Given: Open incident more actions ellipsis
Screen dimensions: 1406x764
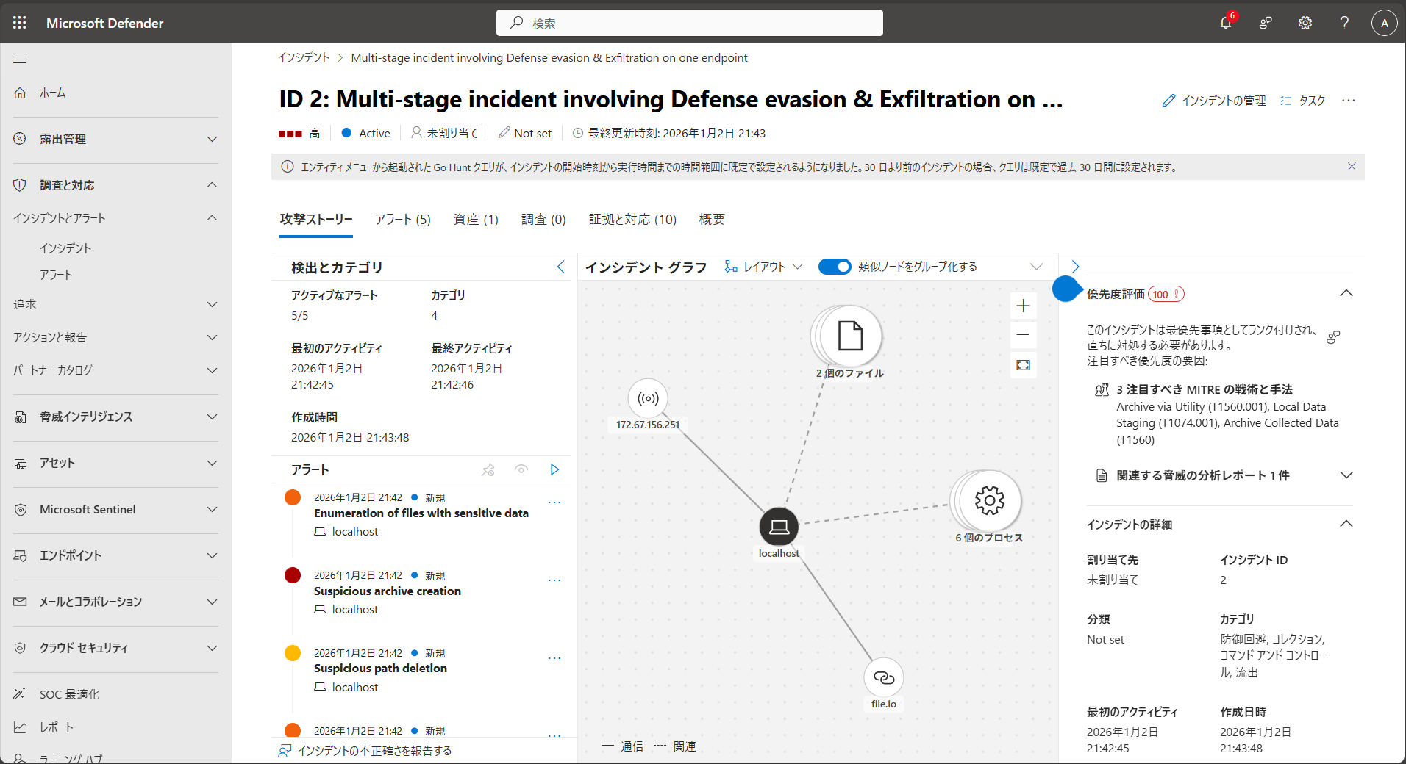Looking at the screenshot, I should tap(1348, 101).
